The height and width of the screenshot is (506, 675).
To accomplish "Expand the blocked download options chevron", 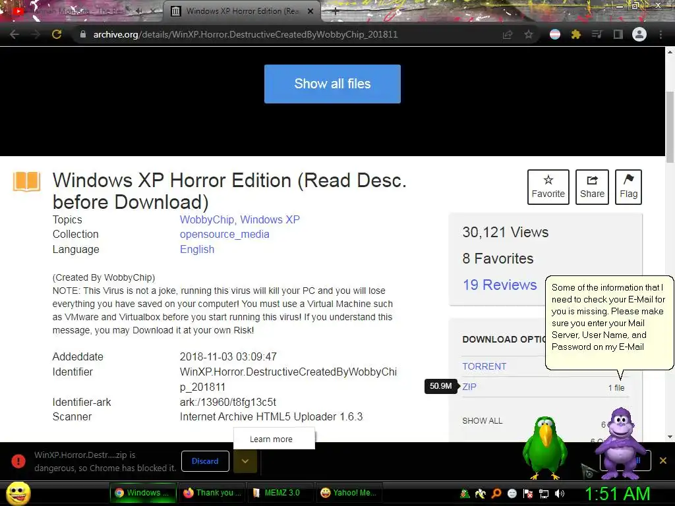I will coord(245,461).
